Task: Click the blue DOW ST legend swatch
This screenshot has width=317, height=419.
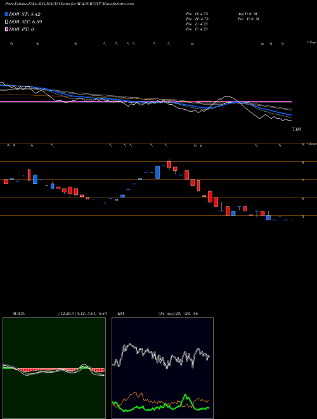Action: tap(6, 14)
